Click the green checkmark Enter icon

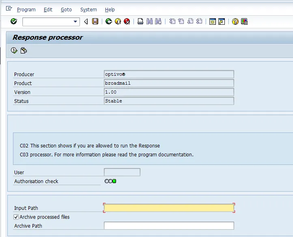coord(14,21)
